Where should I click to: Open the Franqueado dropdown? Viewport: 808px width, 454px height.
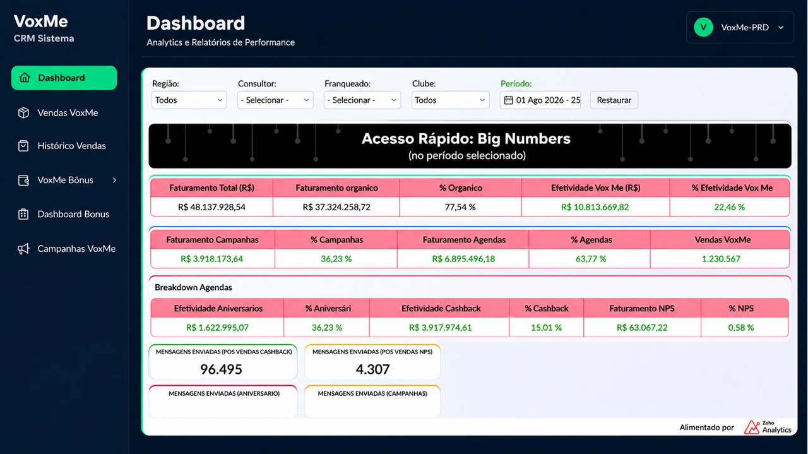tap(362, 100)
